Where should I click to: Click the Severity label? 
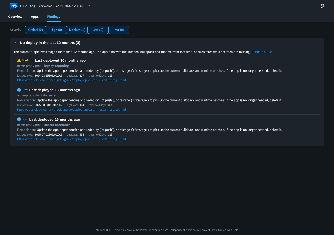tap(16, 30)
